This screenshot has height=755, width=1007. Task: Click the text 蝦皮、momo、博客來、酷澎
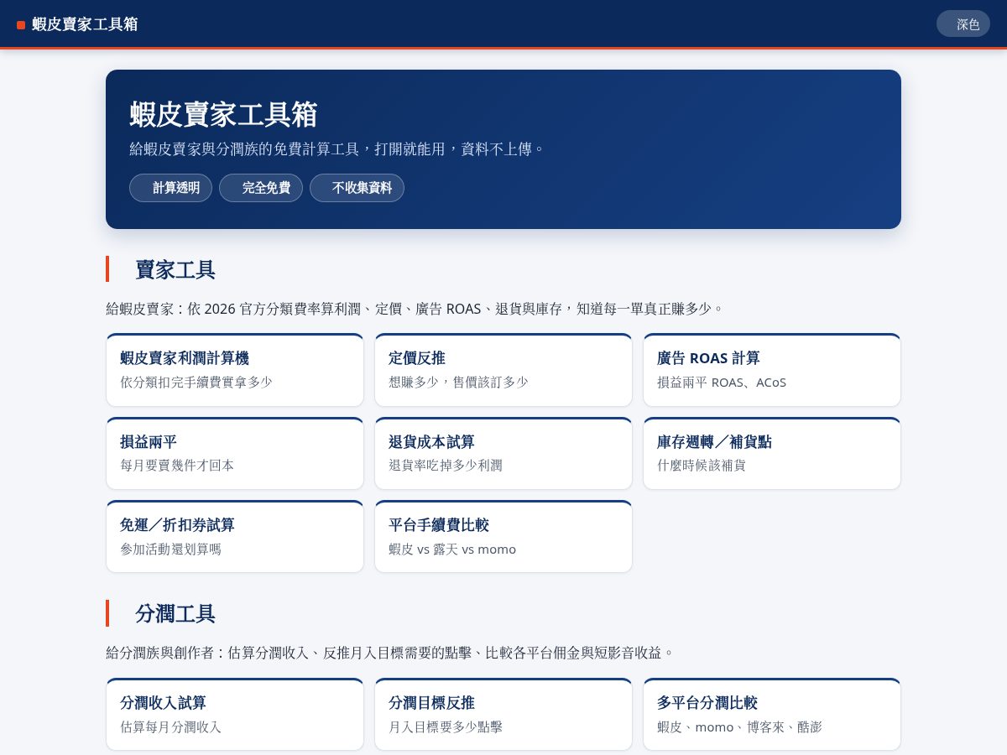tap(739, 726)
